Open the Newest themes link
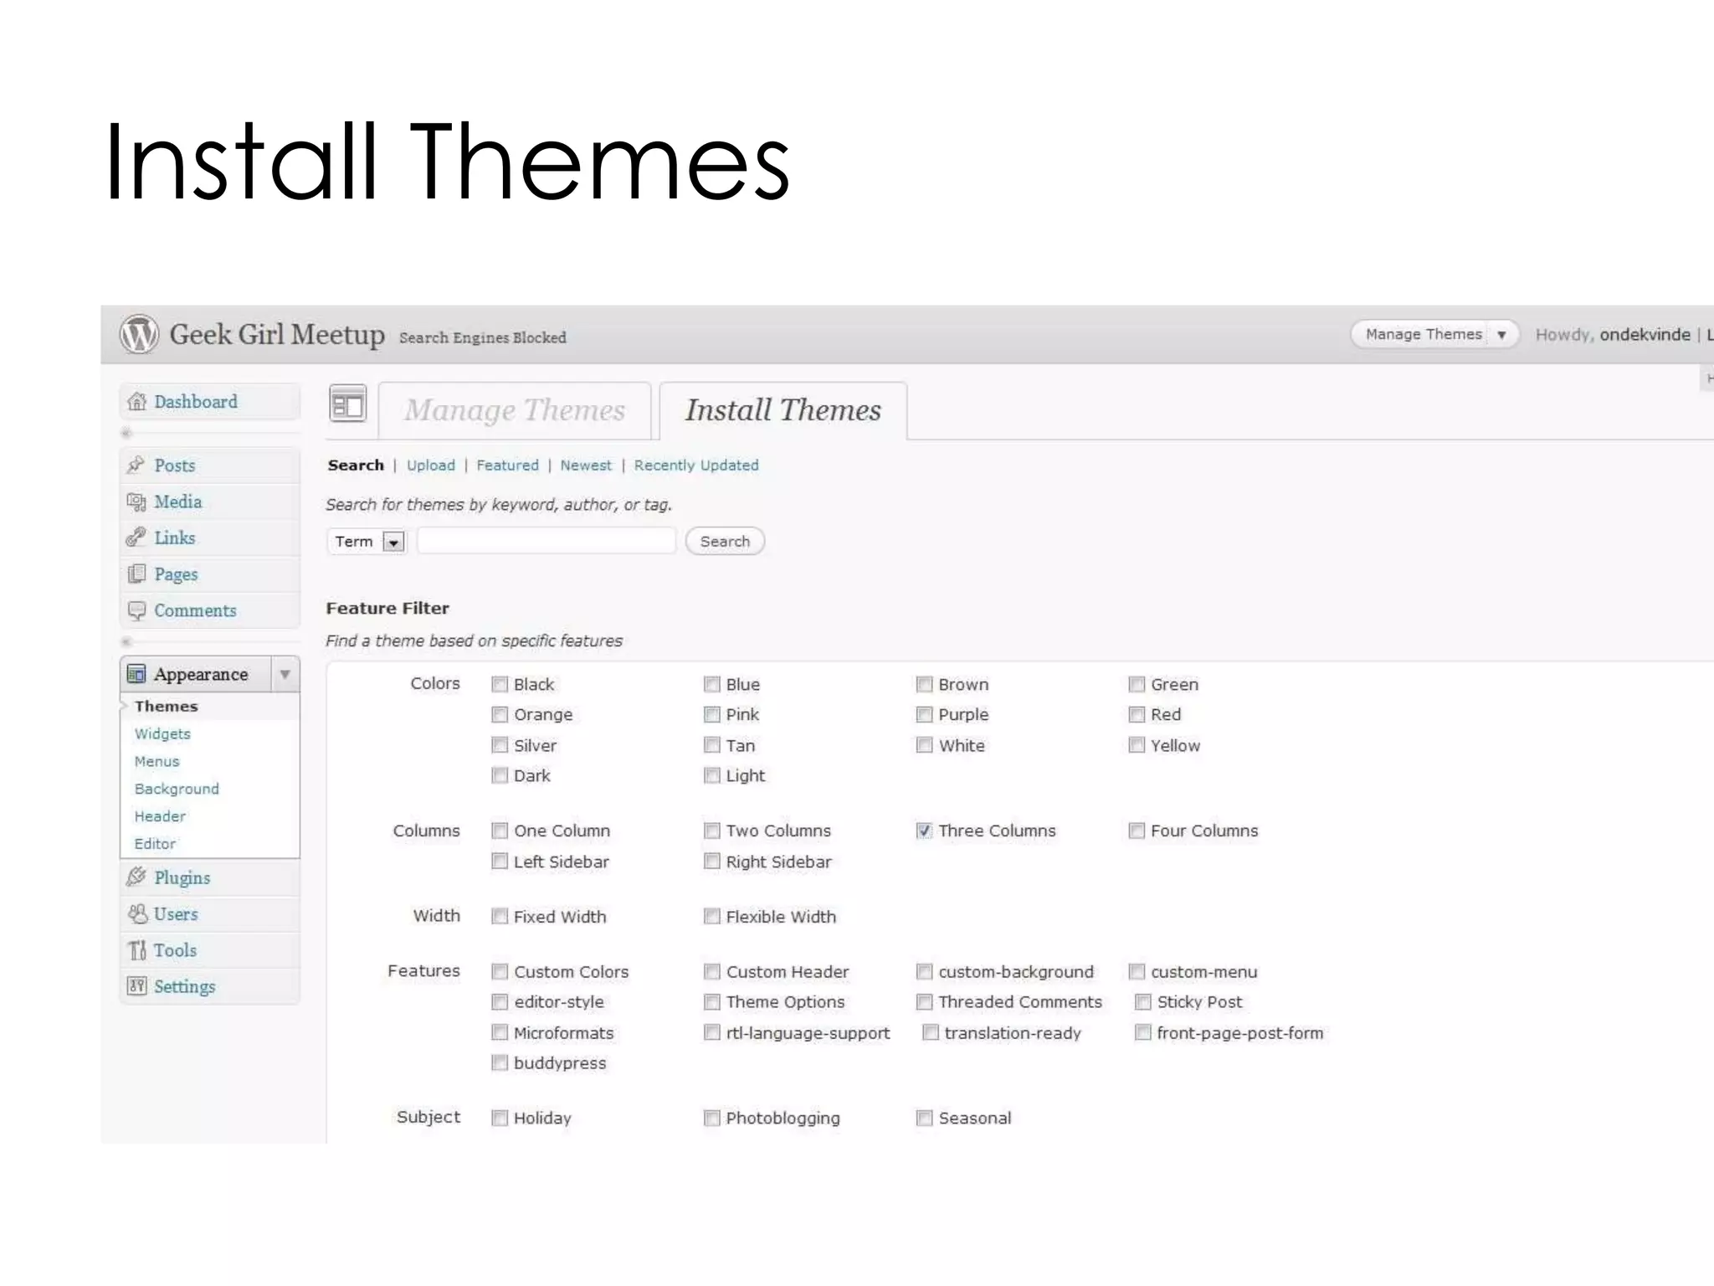The height and width of the screenshot is (1286, 1714). click(x=586, y=466)
